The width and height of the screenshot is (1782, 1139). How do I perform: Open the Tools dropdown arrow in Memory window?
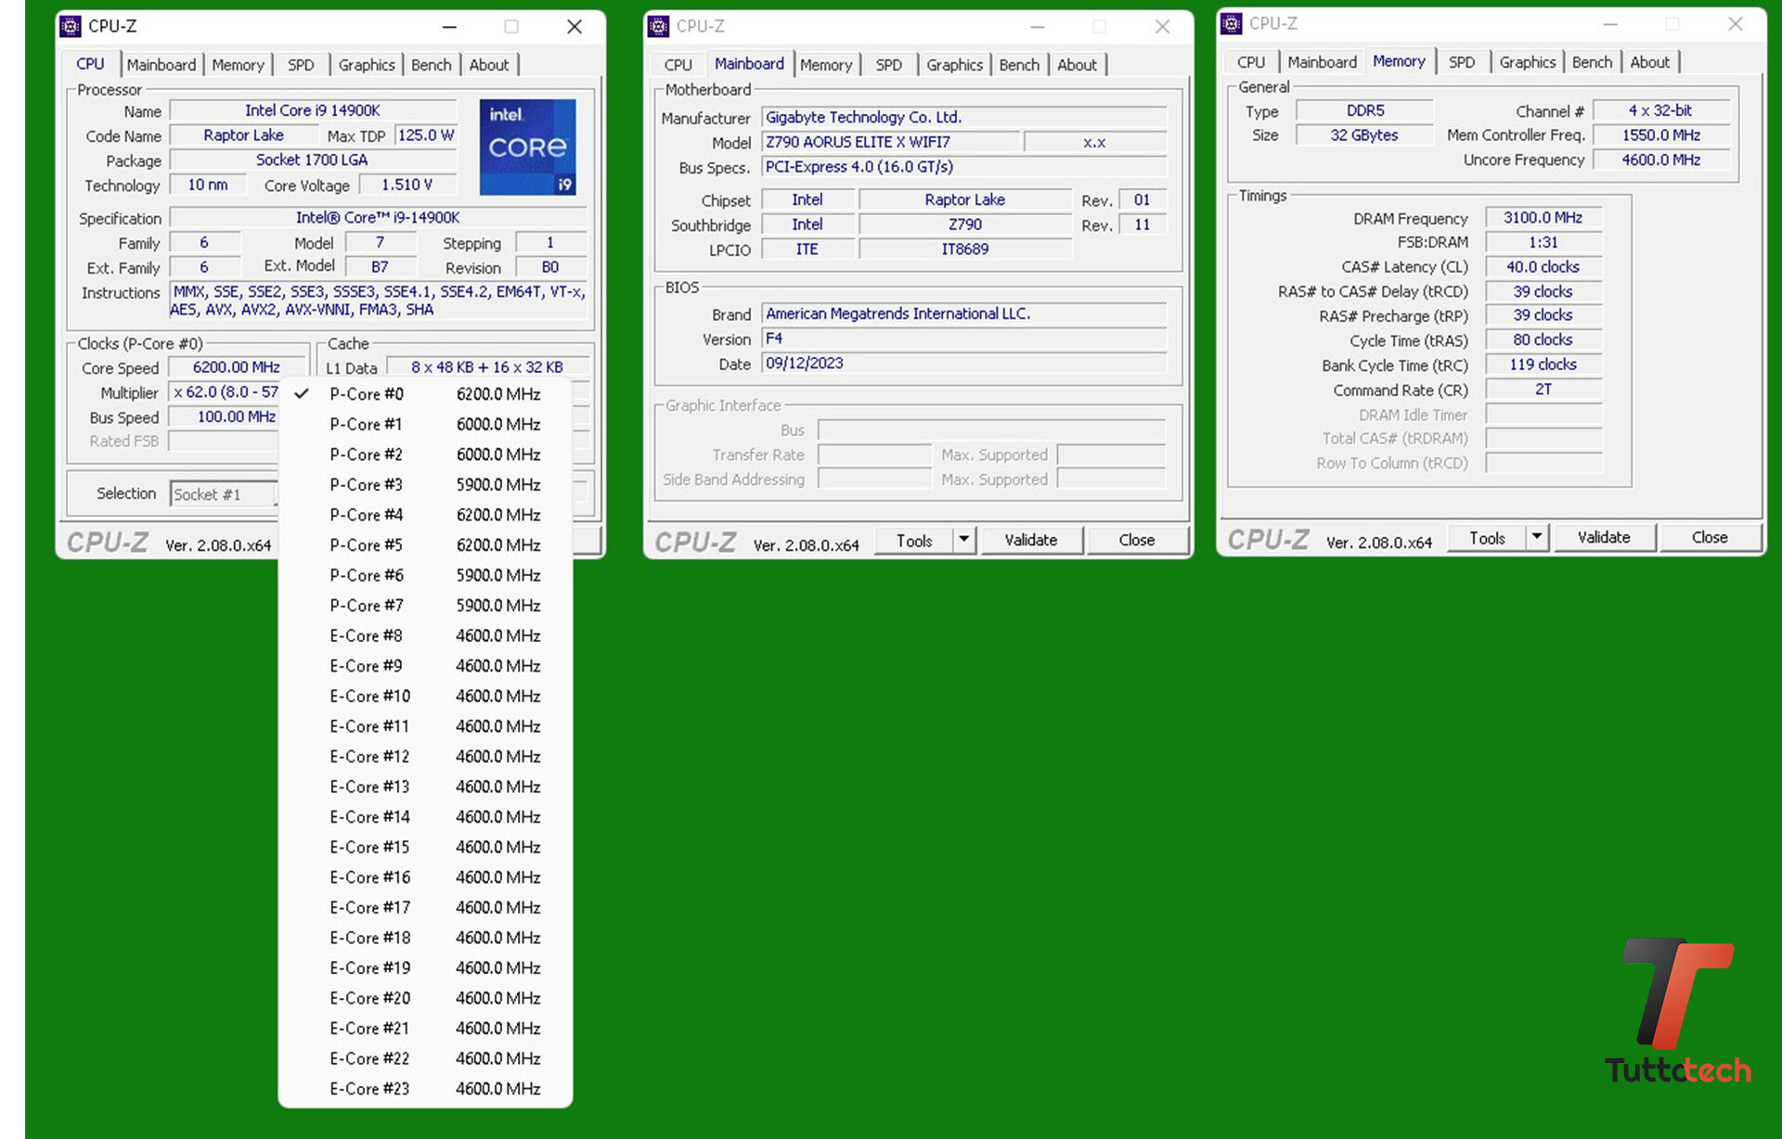[1537, 537]
